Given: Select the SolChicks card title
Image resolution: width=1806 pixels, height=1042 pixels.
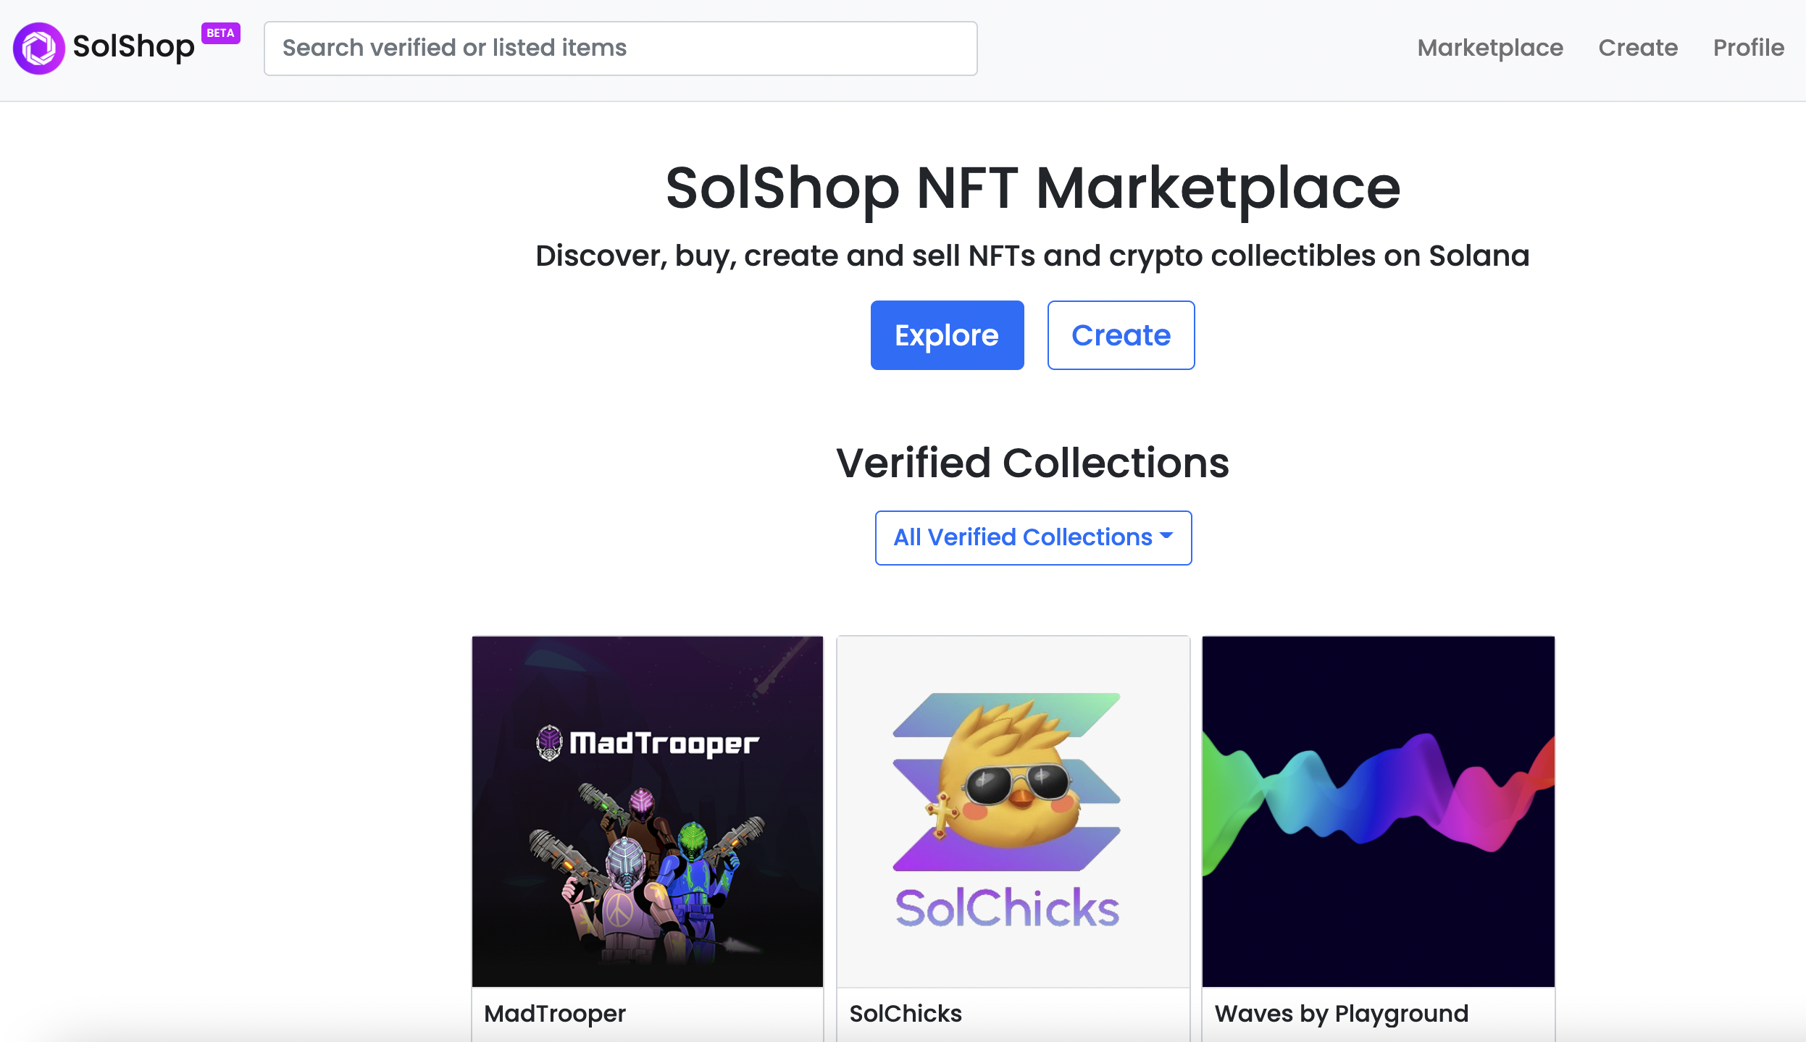Looking at the screenshot, I should (x=906, y=1014).
